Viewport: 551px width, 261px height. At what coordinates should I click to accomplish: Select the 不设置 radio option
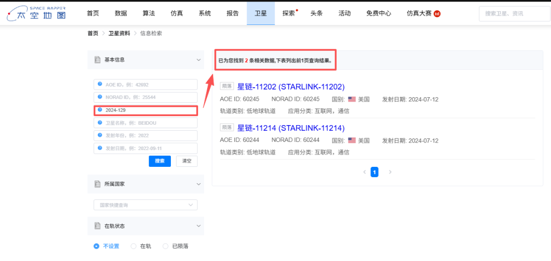click(x=96, y=246)
